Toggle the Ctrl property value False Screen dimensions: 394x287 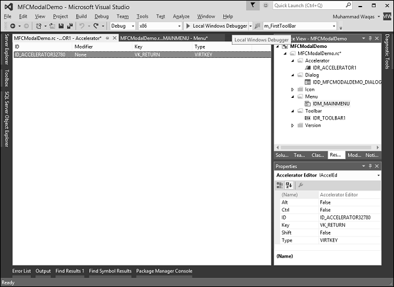(x=325, y=210)
